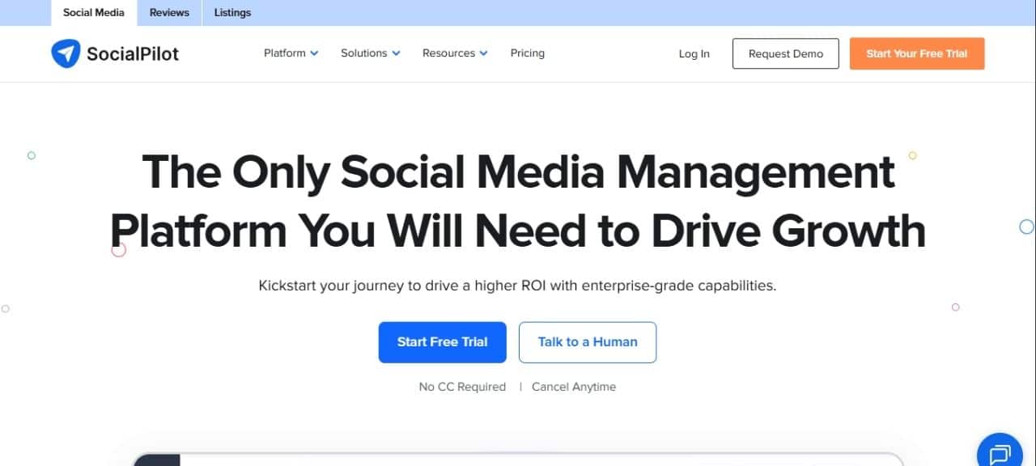This screenshot has width=1036, height=466.
Task: Expand the Resources dropdown
Action: (x=448, y=53)
